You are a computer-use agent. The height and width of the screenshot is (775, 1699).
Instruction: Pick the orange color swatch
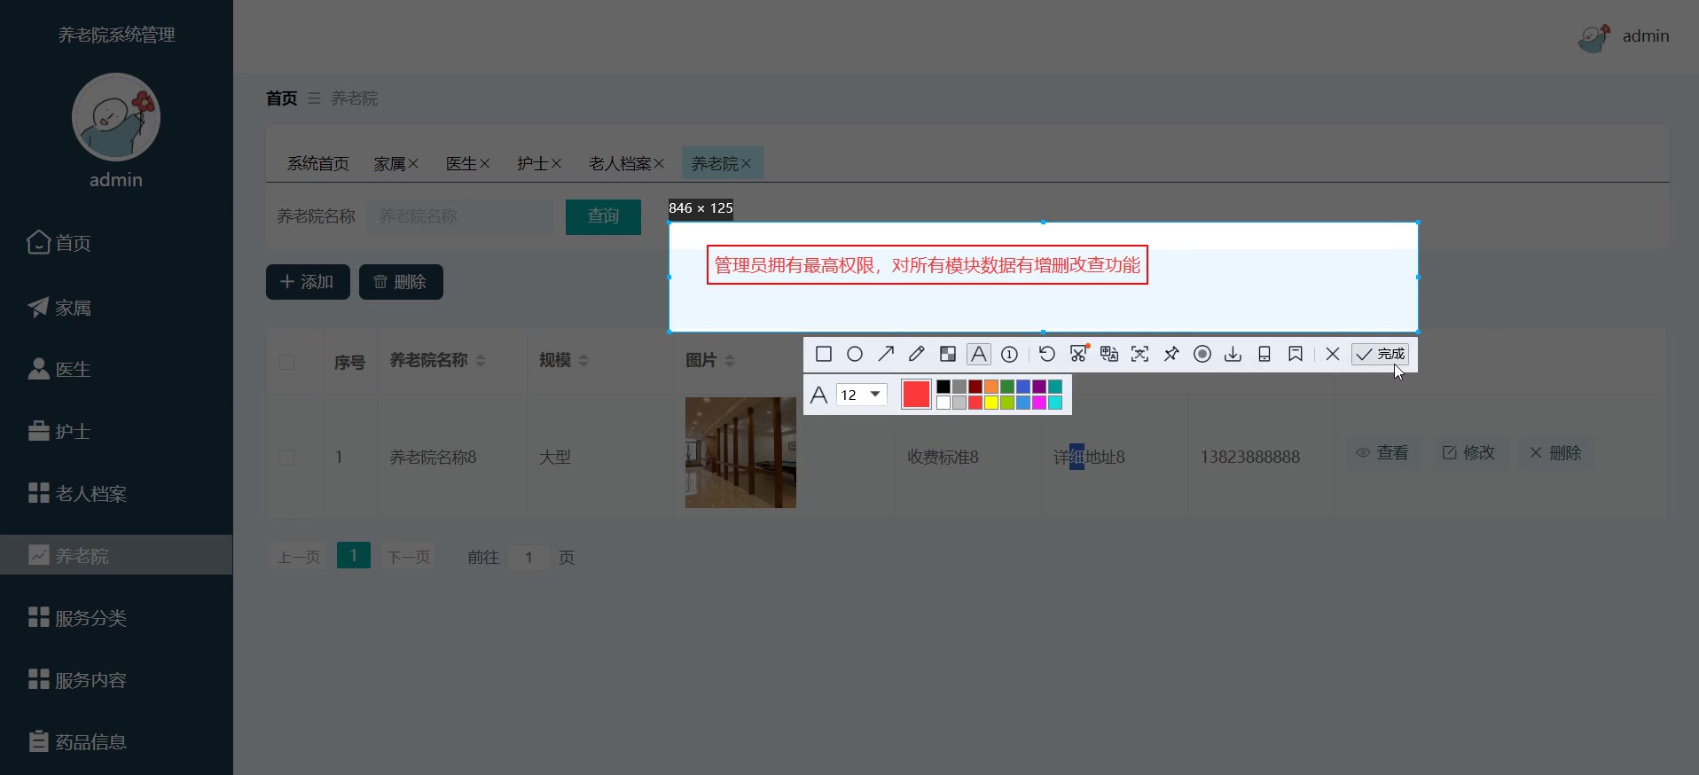tap(991, 387)
